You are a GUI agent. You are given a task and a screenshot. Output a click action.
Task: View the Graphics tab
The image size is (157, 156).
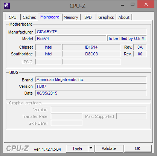click(106, 17)
